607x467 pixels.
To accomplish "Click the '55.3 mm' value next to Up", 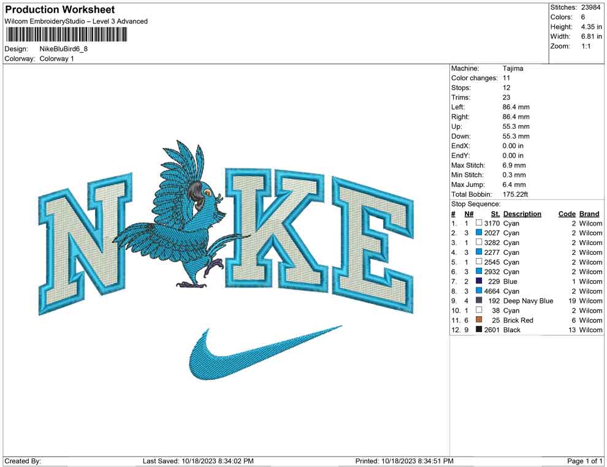I will (x=516, y=126).
